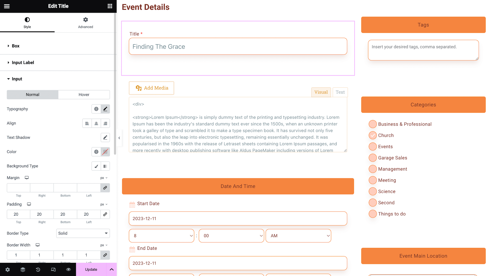Select the Garage Sales category checkbox
The height and width of the screenshot is (276, 490).
pos(373,158)
